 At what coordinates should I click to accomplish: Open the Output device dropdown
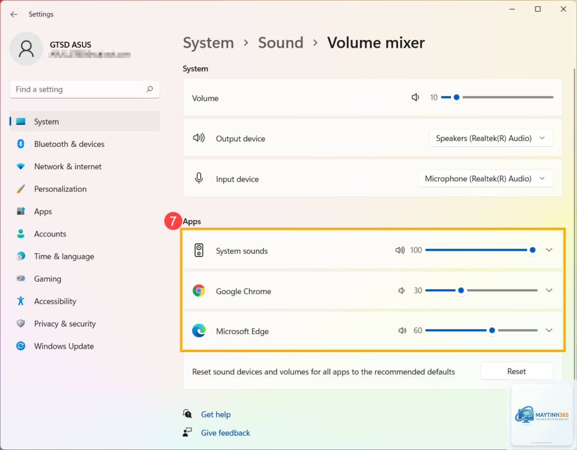(491, 138)
